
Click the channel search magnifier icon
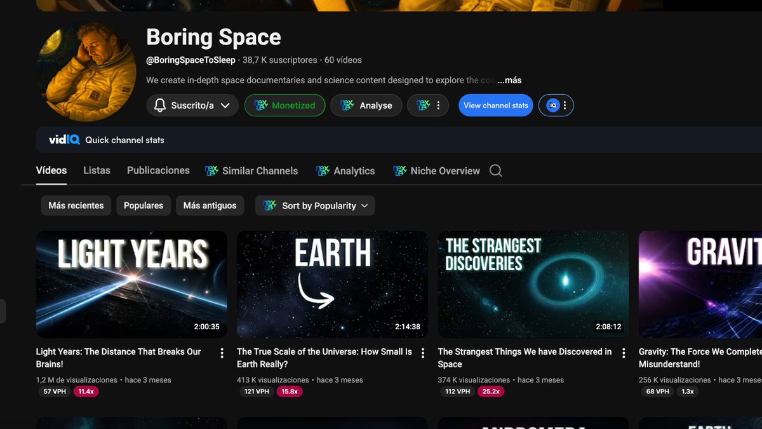496,170
